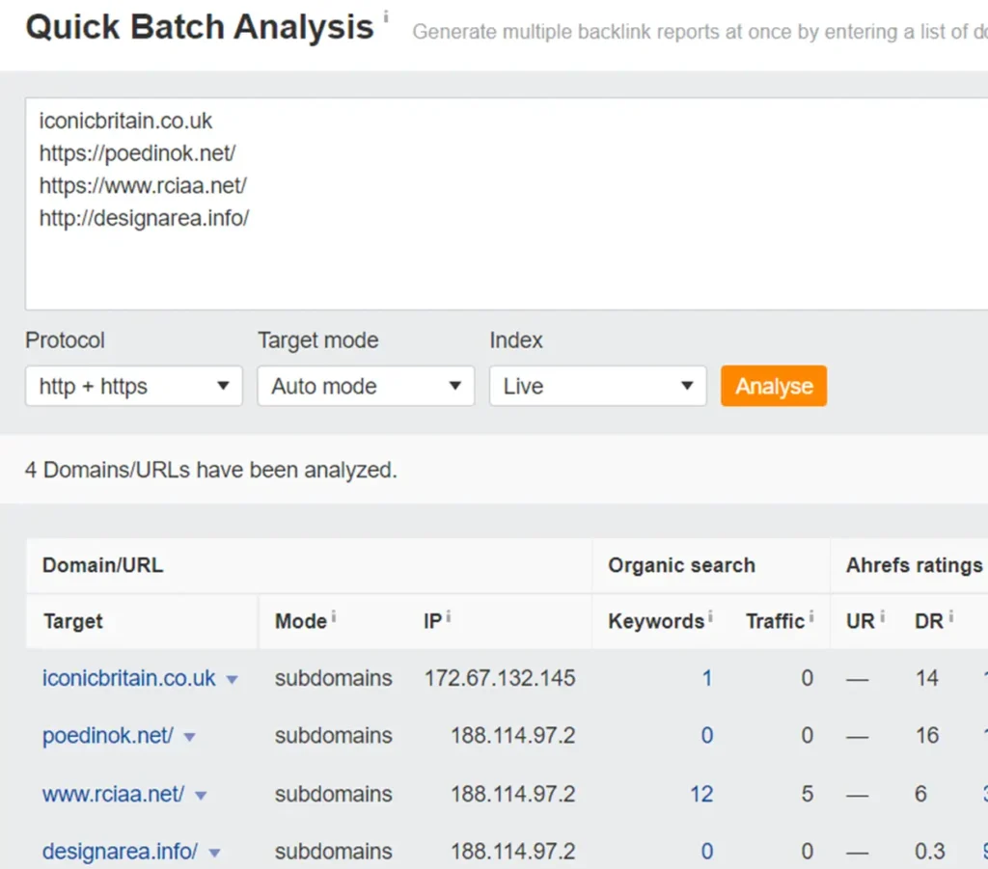
Task: Click the info icon next to Mode column
Action: (333, 616)
